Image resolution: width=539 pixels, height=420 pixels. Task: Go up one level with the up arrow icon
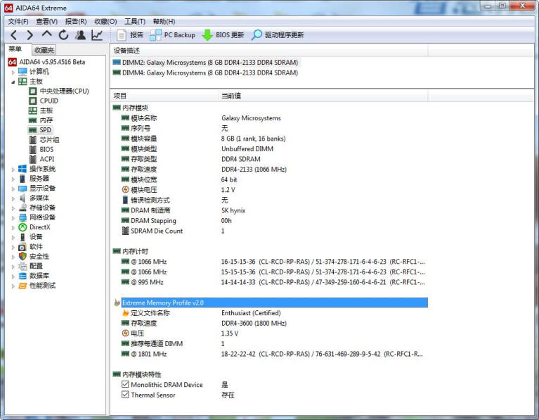(x=47, y=34)
